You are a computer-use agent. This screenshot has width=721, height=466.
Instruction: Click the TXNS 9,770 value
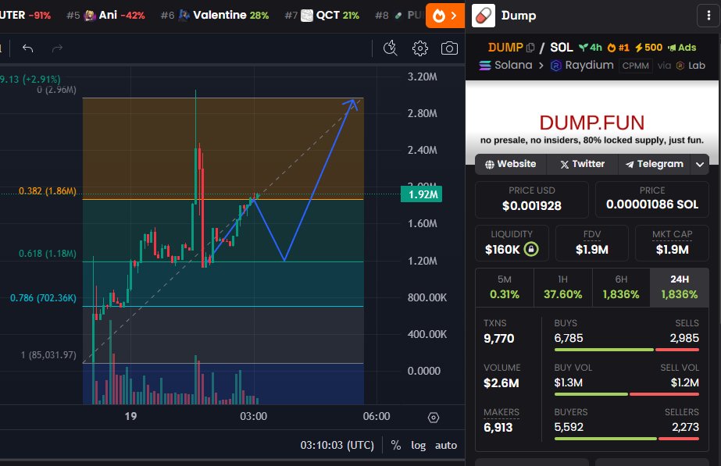[x=498, y=339]
